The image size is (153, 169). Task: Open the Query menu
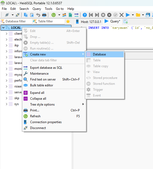(x=37, y=9)
